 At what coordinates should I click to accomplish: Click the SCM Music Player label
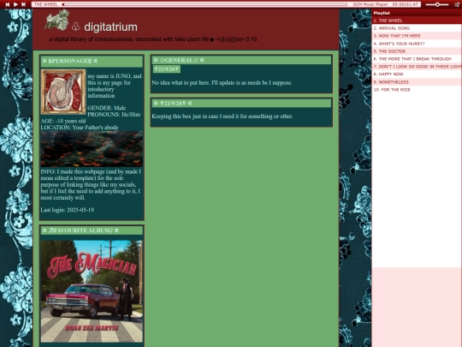(370, 4)
